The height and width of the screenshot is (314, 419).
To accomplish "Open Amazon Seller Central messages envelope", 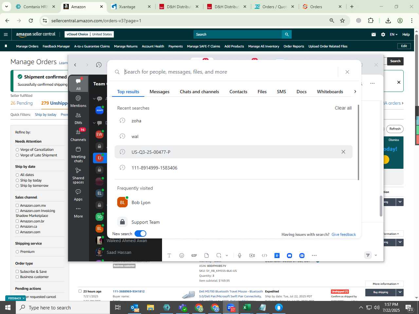I will pyautogui.click(x=373, y=34).
